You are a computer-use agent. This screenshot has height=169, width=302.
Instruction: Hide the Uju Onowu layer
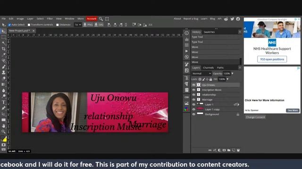pyautogui.click(x=194, y=85)
